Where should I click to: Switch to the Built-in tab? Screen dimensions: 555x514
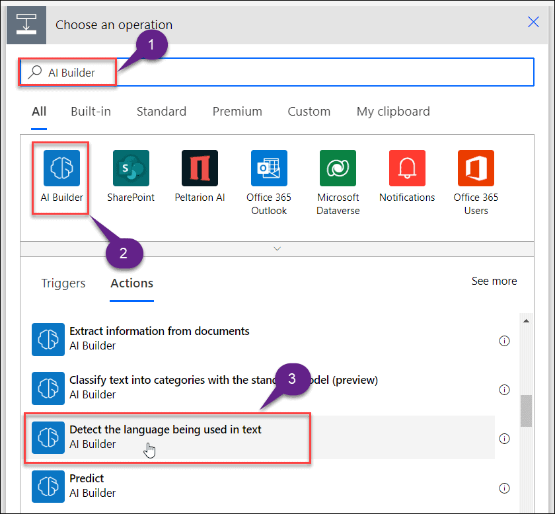[x=91, y=112]
